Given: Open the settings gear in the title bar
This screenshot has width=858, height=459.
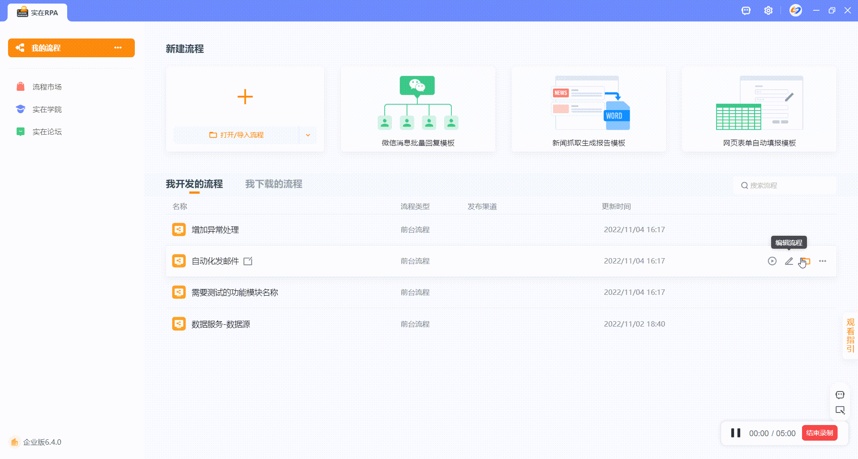Looking at the screenshot, I should [x=768, y=10].
